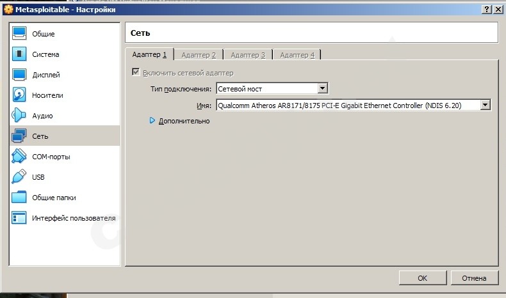Click the USB plug icon
Screen dimensions: 506x298
pos(19,176)
